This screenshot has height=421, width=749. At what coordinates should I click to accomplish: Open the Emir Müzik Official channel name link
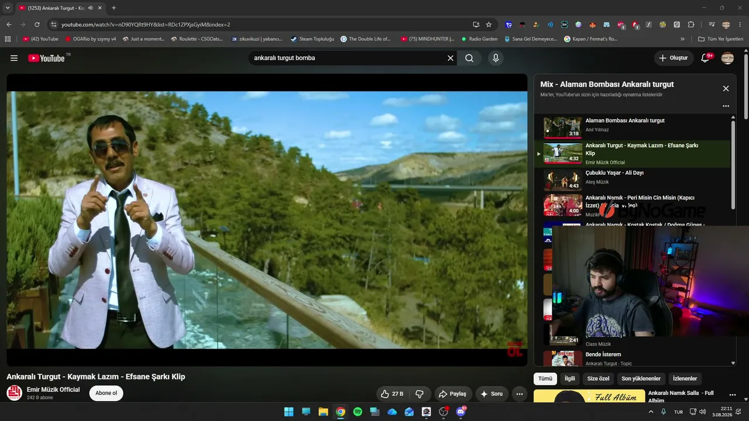tap(53, 389)
